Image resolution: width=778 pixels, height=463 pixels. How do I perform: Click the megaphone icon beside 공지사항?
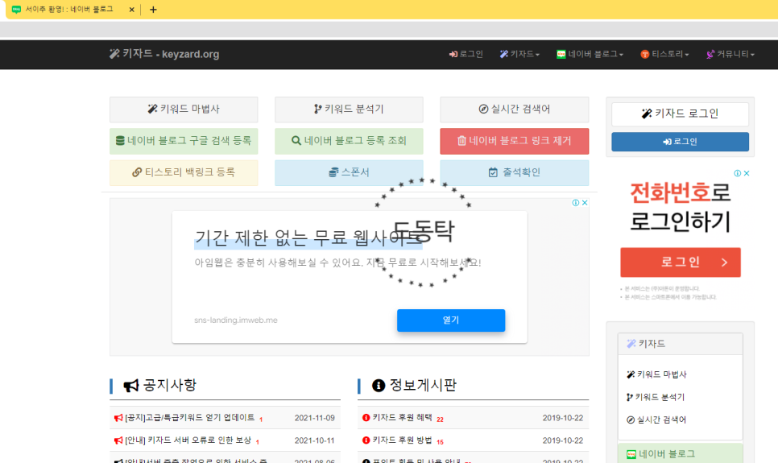pos(131,386)
